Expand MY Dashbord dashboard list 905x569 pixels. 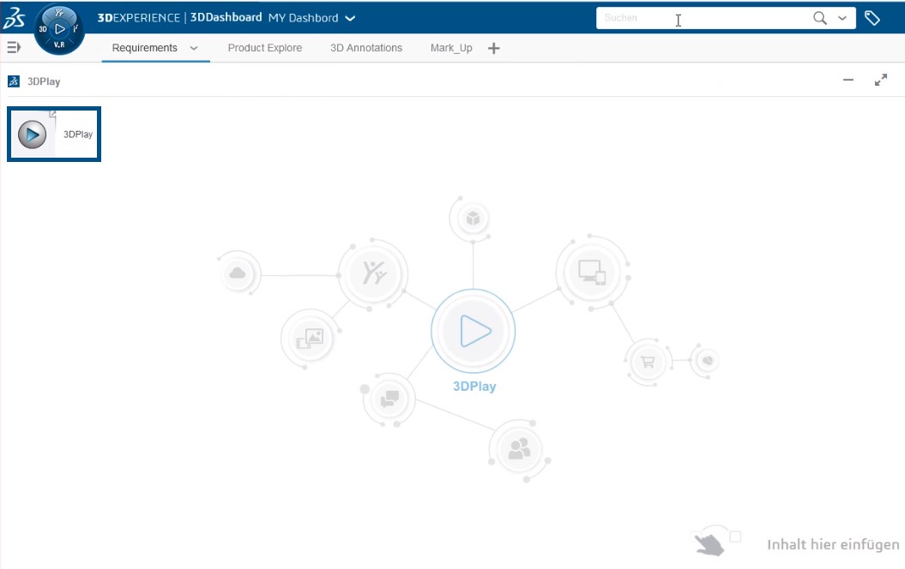(x=350, y=19)
